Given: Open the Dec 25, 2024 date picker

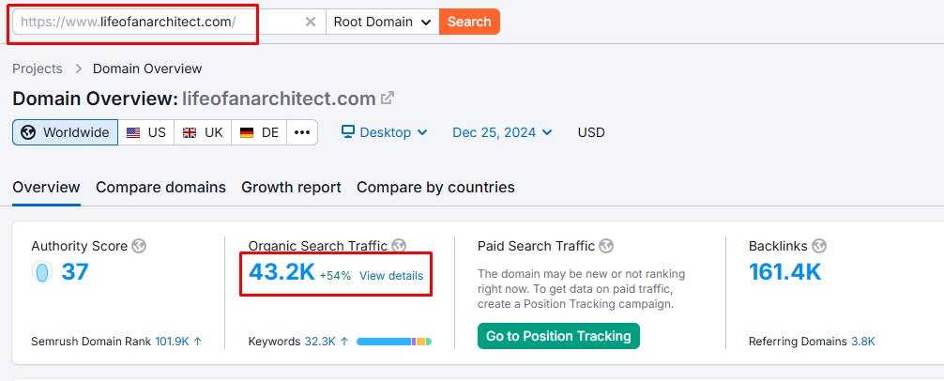Looking at the screenshot, I should point(502,132).
